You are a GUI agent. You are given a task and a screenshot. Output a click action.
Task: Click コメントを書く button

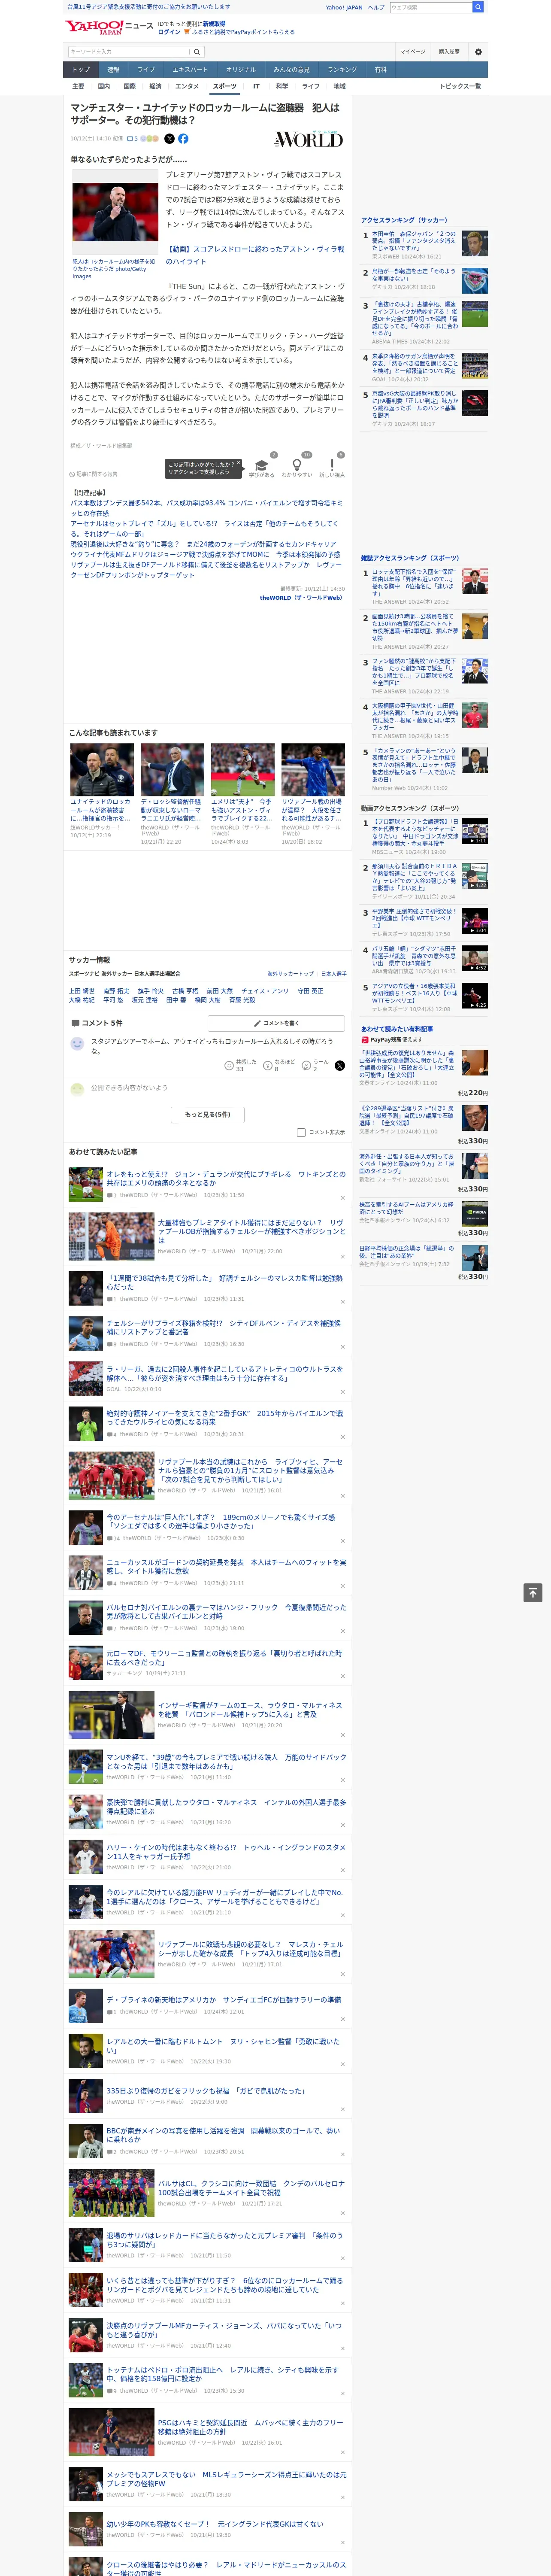[276, 1024]
